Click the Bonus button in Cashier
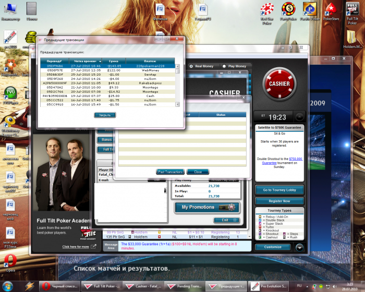365x292 pixels. pyautogui.click(x=105, y=140)
